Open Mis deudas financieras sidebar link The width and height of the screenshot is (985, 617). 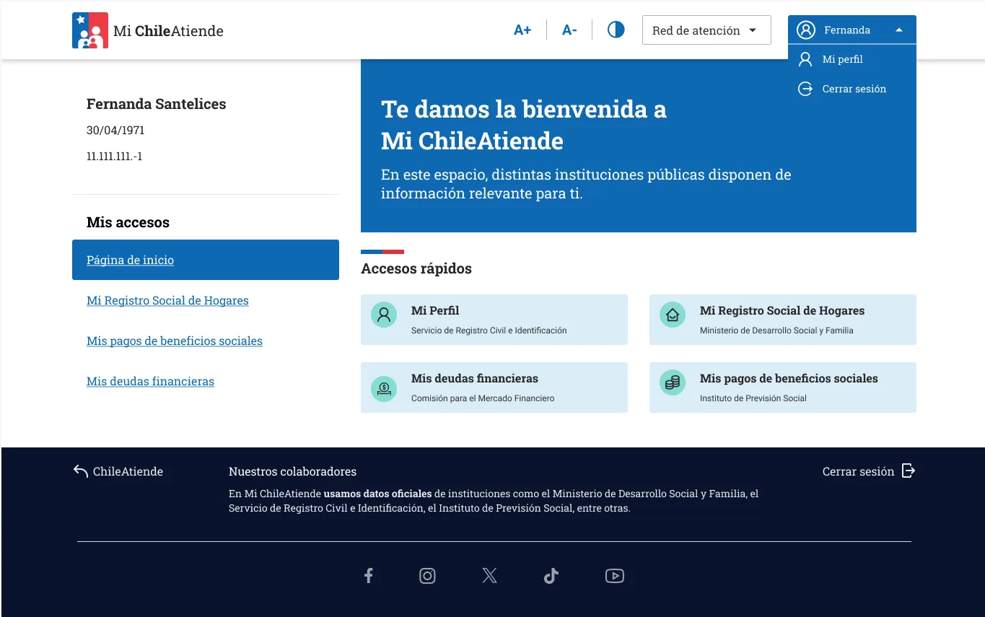pos(150,381)
